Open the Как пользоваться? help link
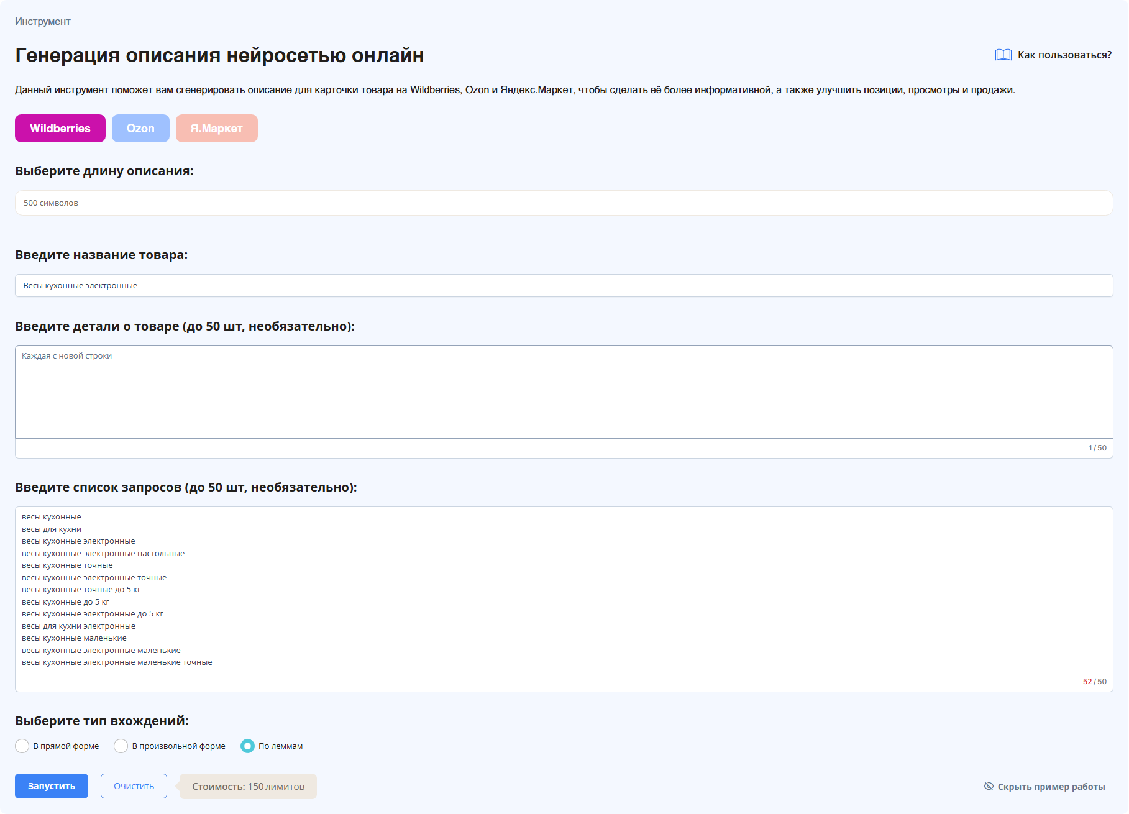 tap(1064, 55)
